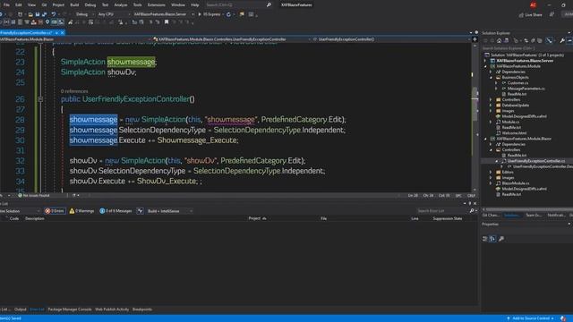Pin the UserFriendlyExceptionController.cs tab

[x=56, y=32]
